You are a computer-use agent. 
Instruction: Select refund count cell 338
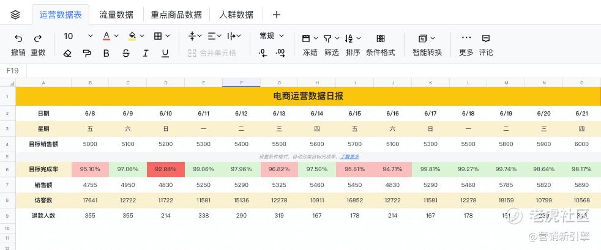[204, 216]
